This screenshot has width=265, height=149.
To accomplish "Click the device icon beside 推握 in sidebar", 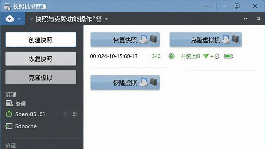I will coord(9,103).
